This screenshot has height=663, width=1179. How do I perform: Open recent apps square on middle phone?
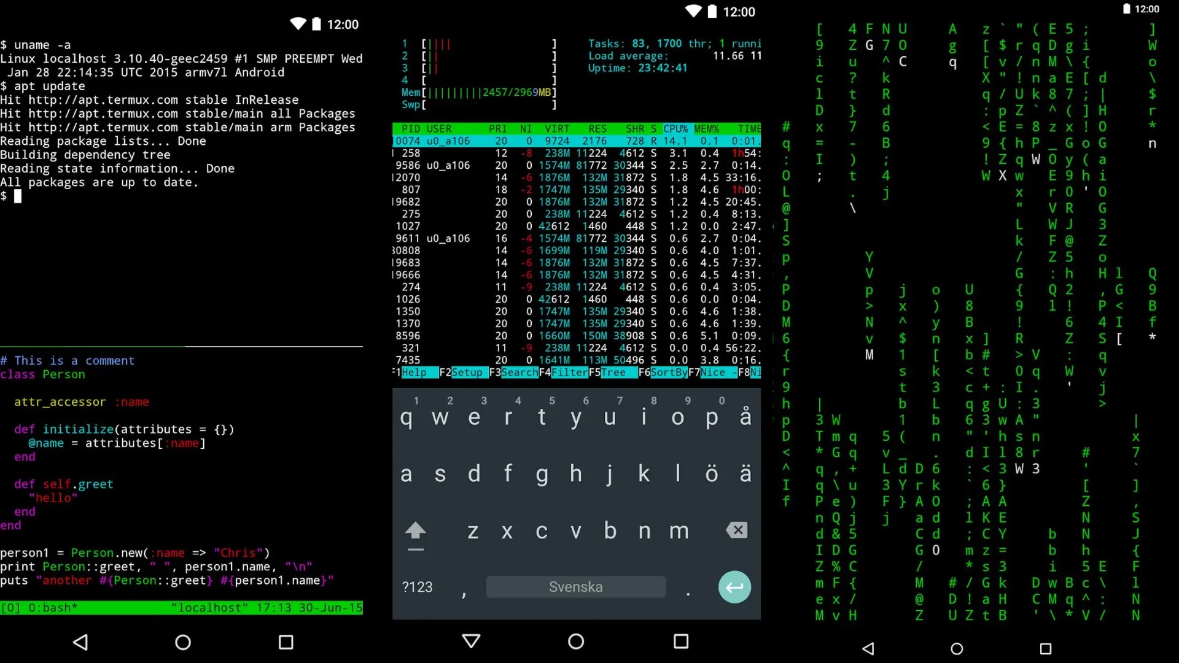pyautogui.click(x=680, y=642)
